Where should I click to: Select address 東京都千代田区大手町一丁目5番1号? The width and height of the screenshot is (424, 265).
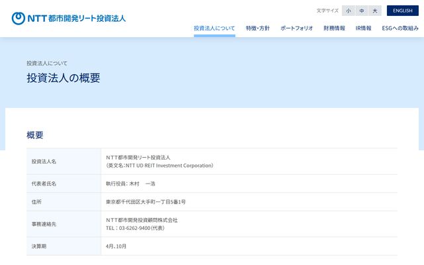pos(146,201)
